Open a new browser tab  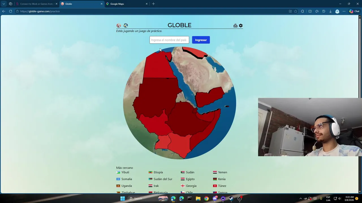(153, 4)
